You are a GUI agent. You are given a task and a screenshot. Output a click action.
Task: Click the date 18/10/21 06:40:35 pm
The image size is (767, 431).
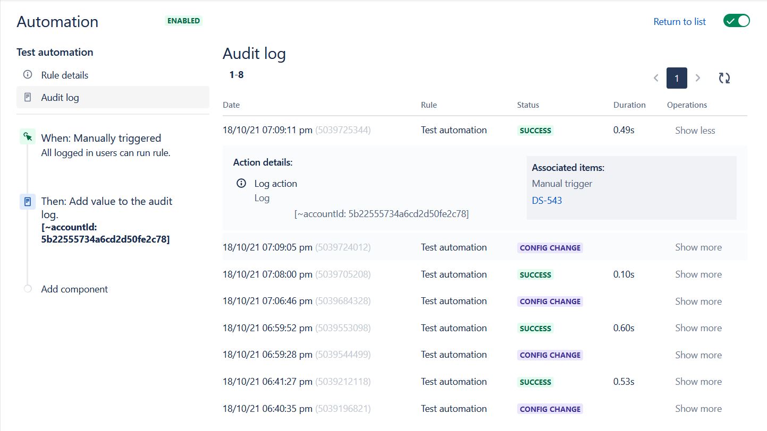tap(267, 409)
